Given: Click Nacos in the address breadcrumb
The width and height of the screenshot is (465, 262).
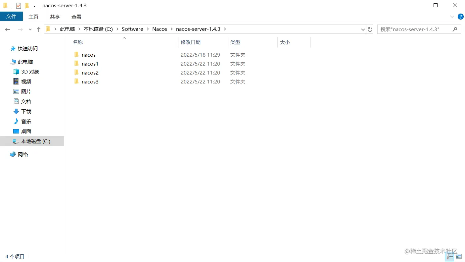Looking at the screenshot, I should tap(160, 29).
